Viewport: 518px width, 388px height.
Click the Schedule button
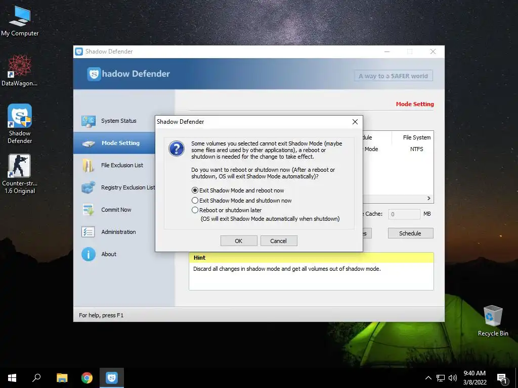pos(410,233)
